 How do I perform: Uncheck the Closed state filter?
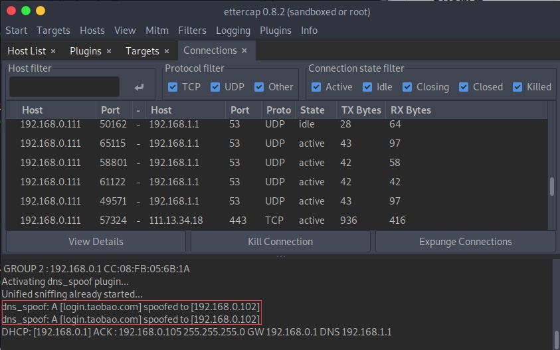464,87
